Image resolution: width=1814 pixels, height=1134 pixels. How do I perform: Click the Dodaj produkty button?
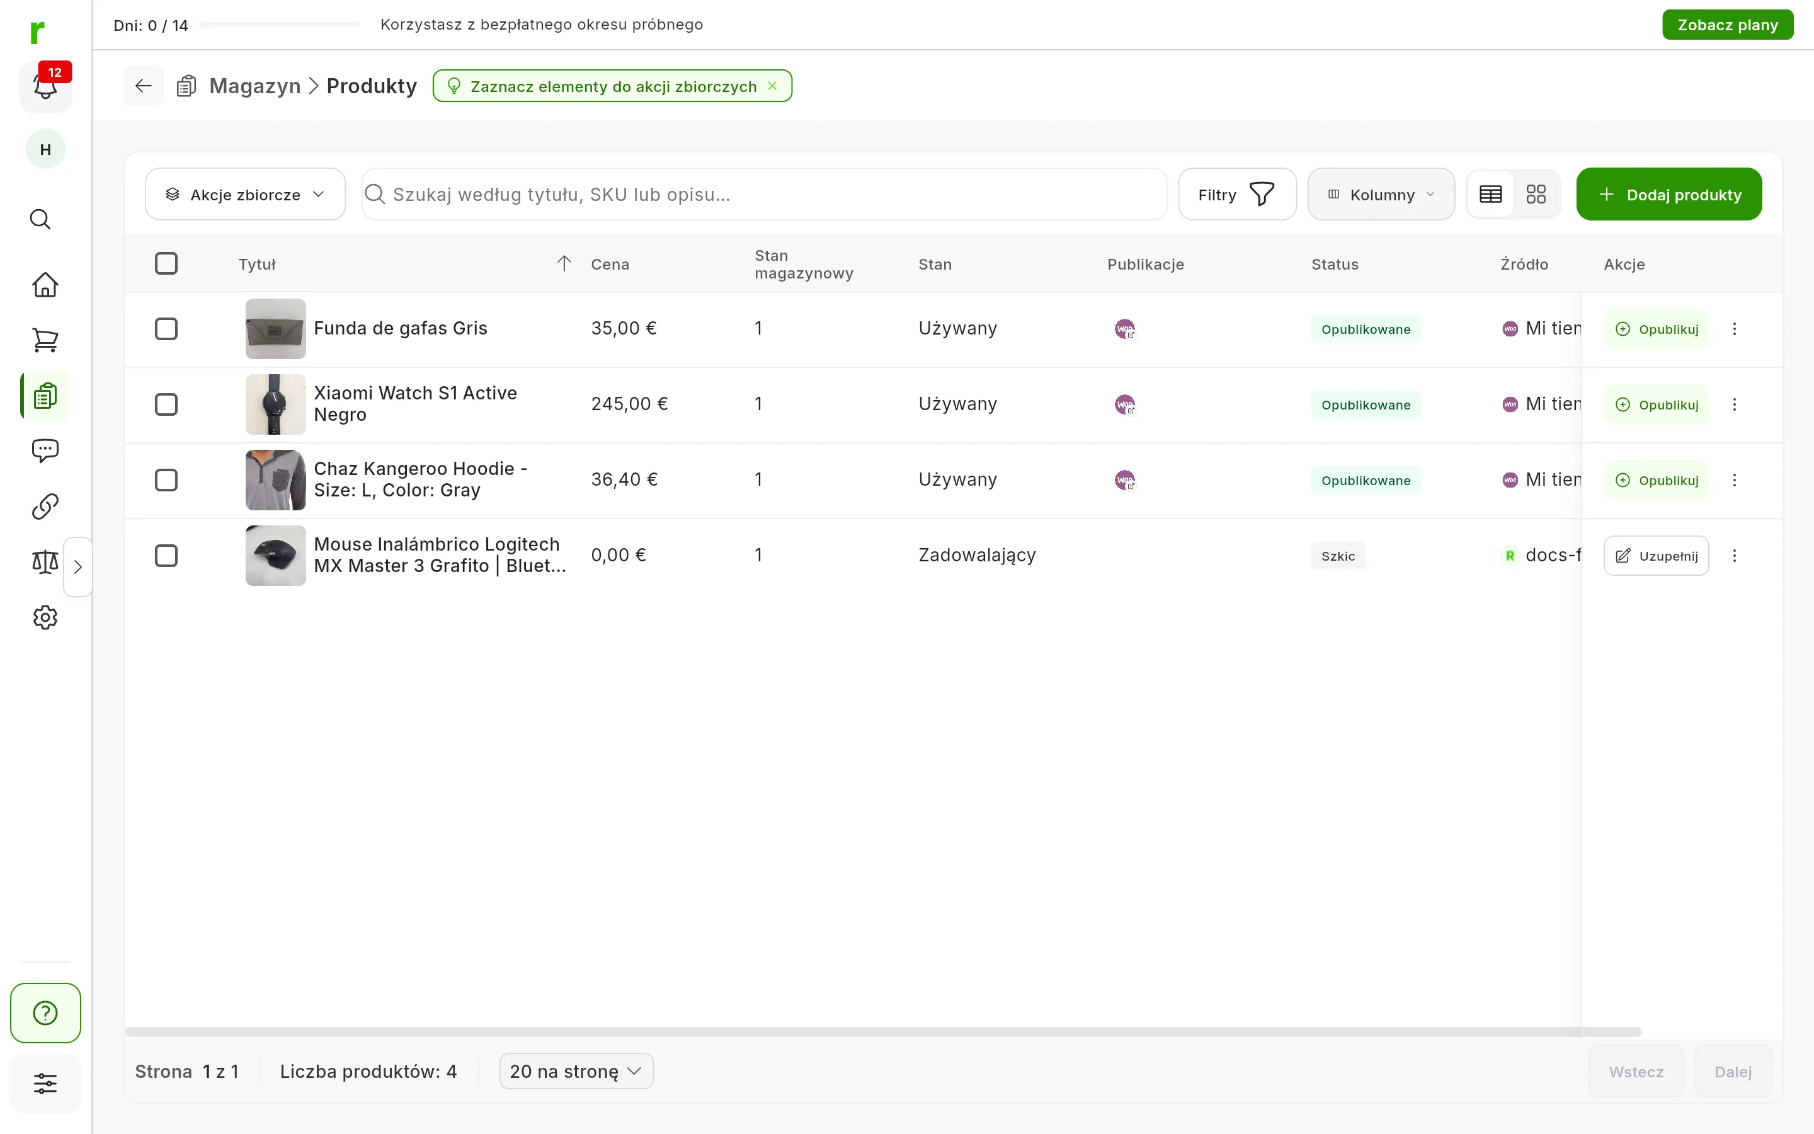tap(1669, 194)
